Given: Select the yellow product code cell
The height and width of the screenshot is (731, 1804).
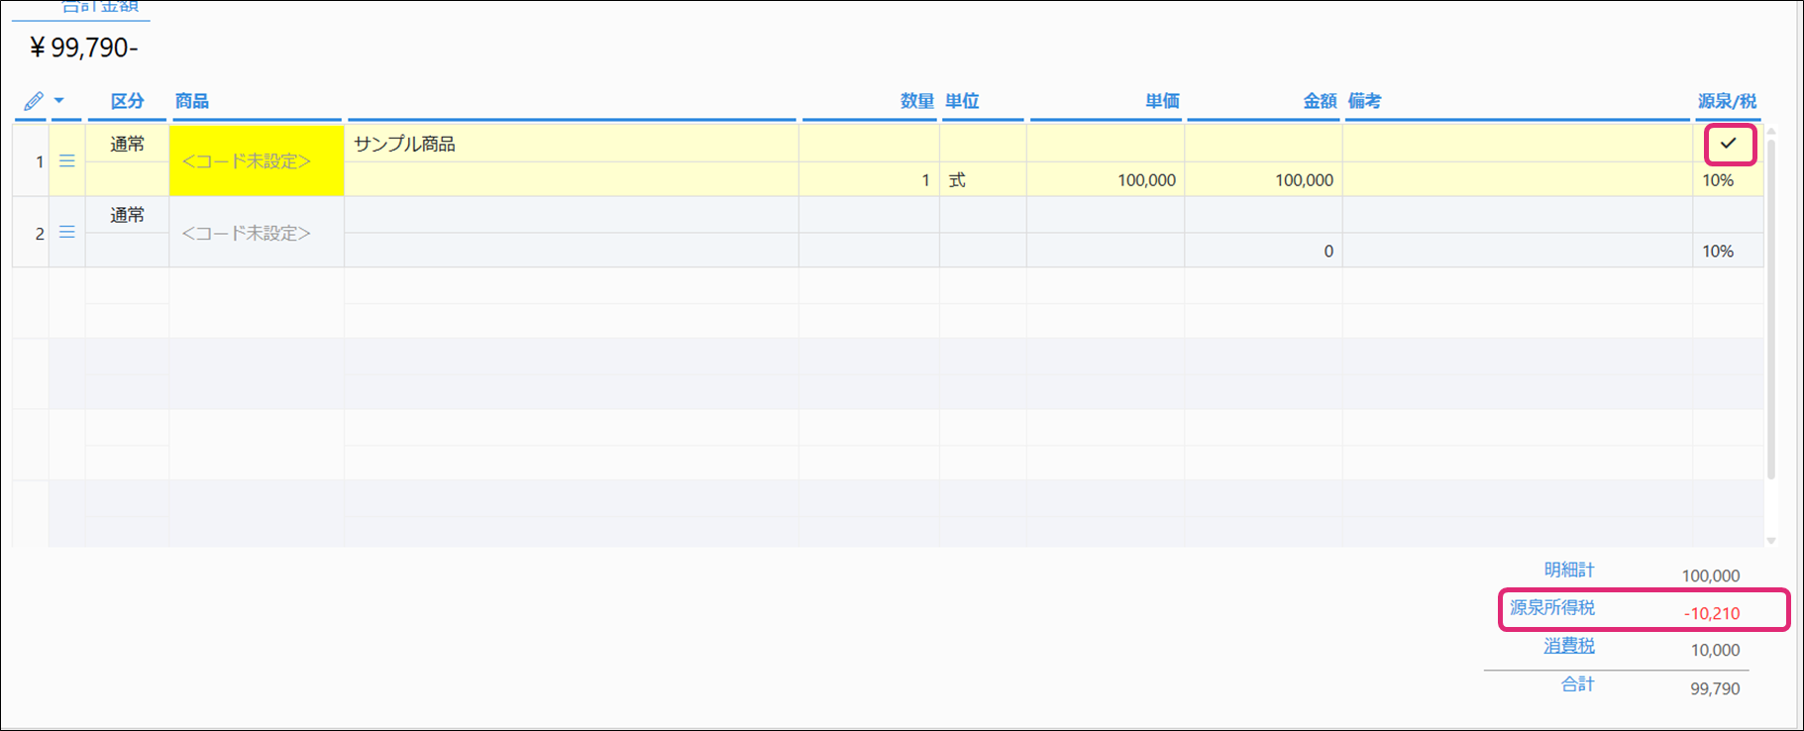Looking at the screenshot, I should (x=257, y=160).
